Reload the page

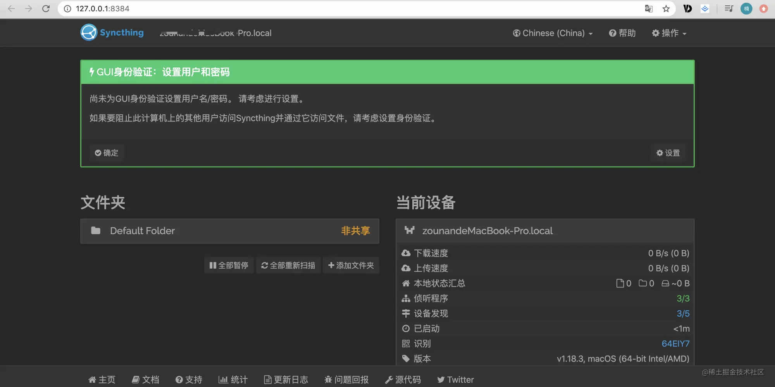[x=46, y=9]
